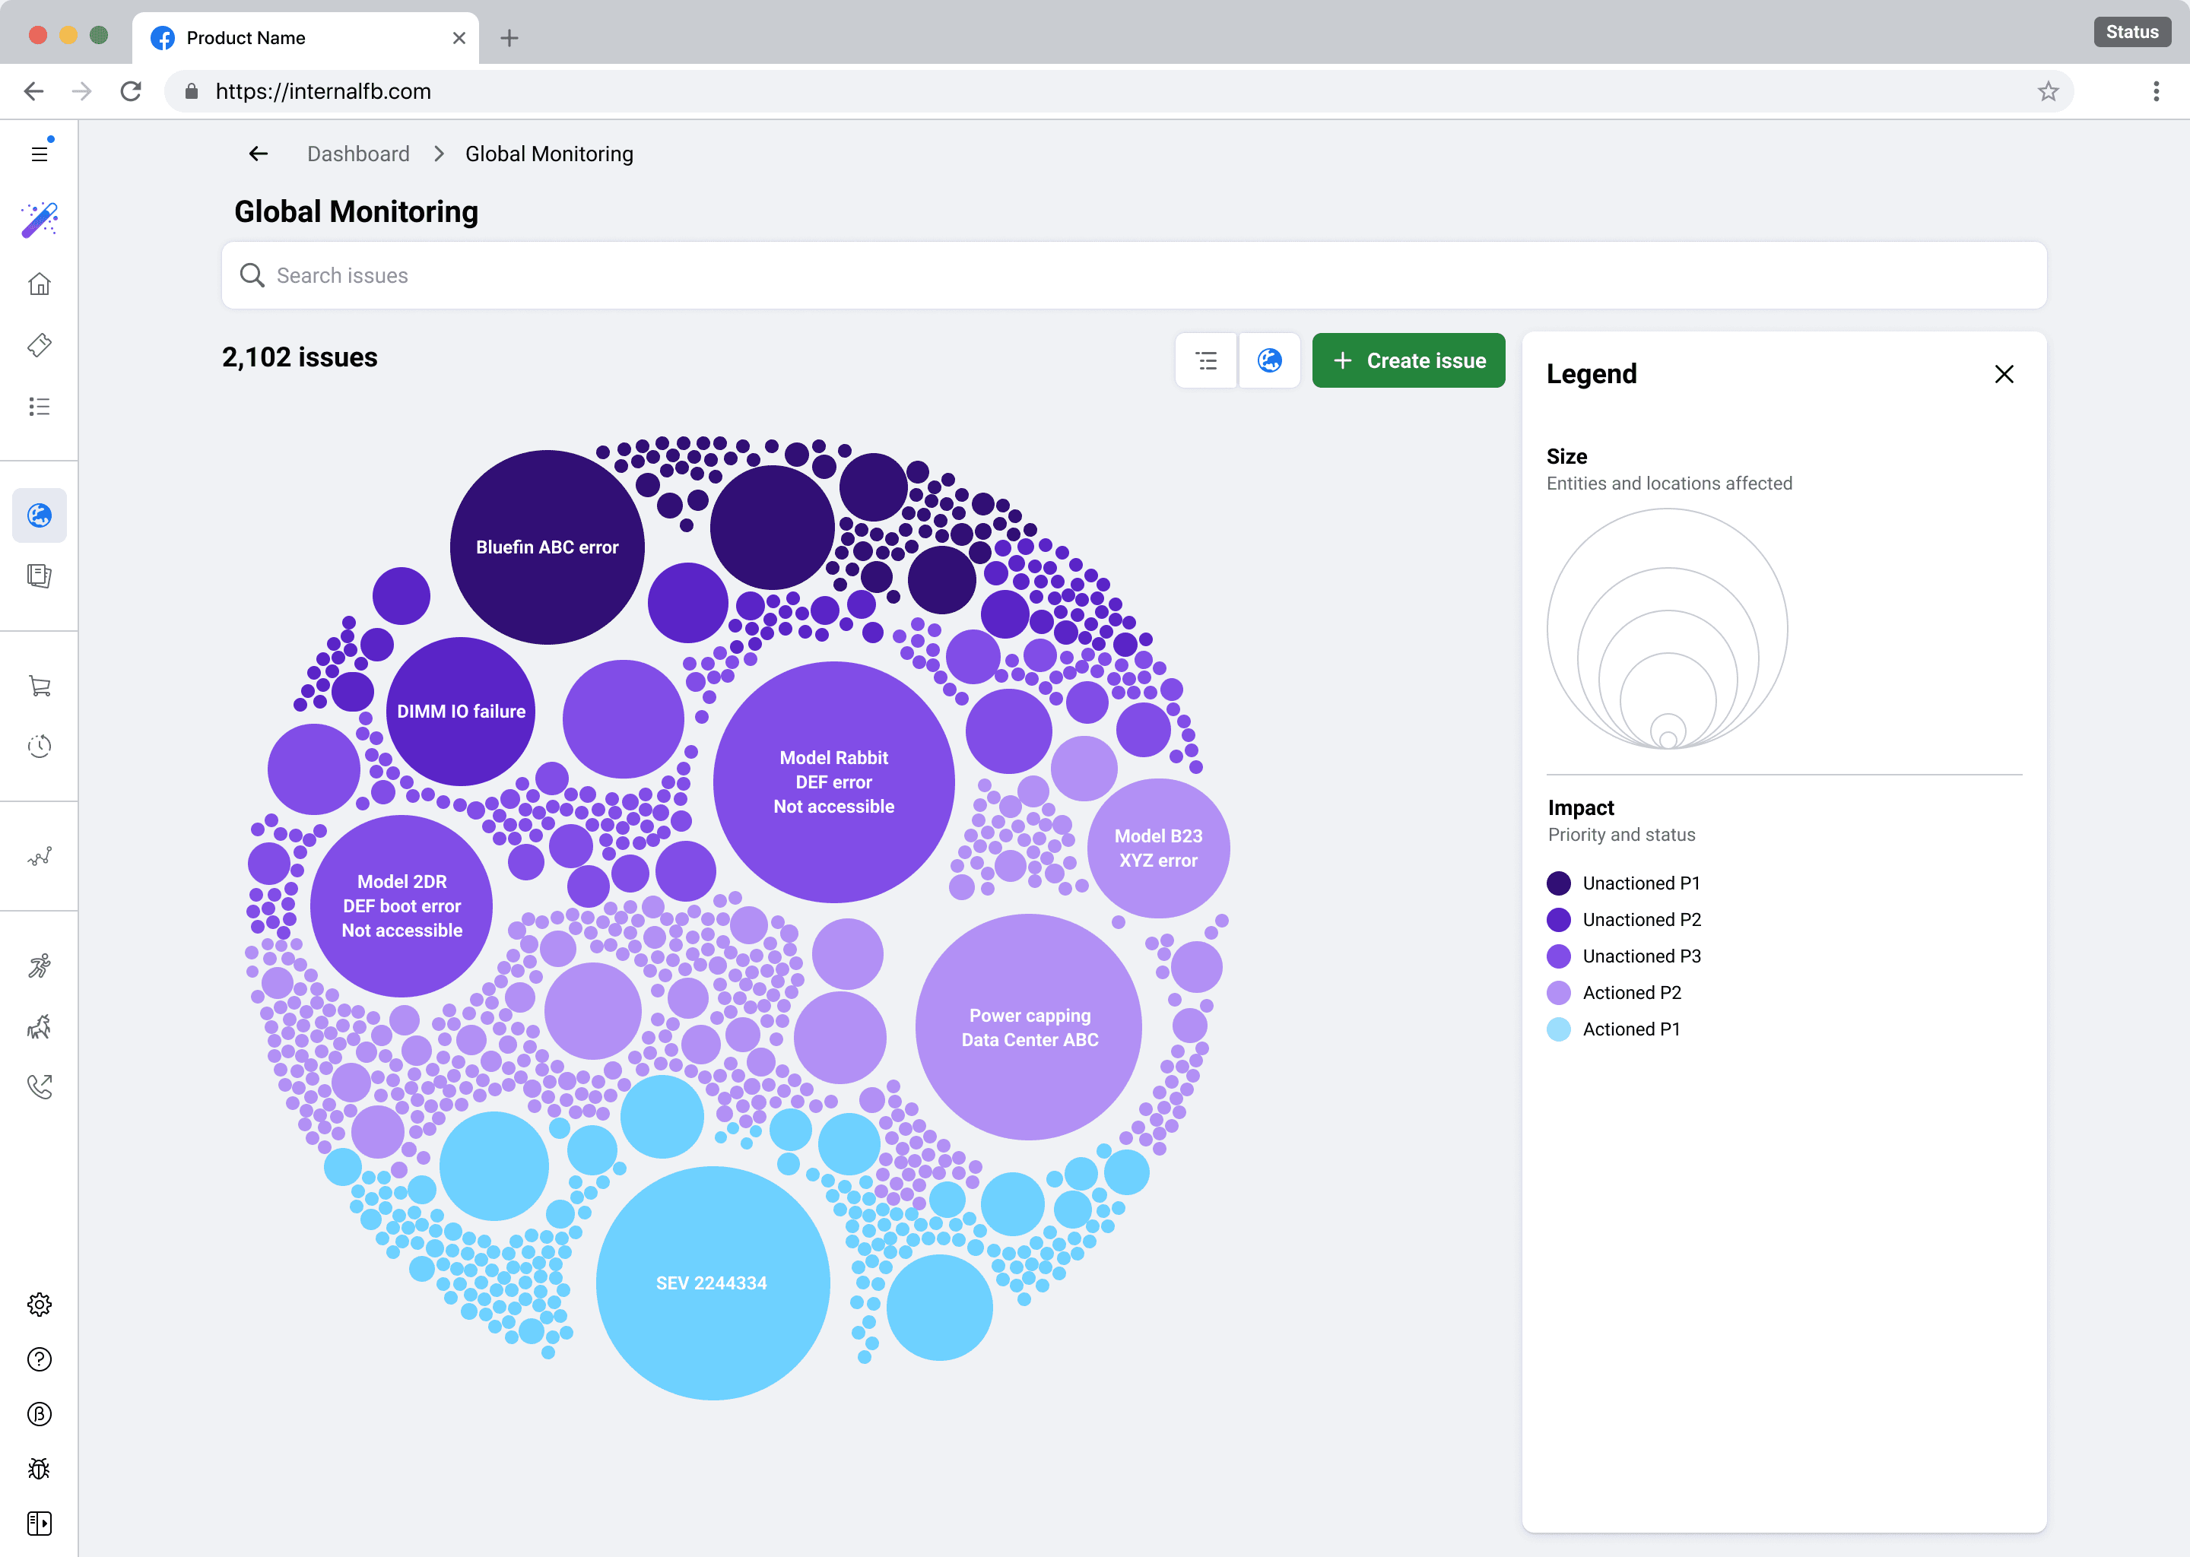Click the magic wand sidebar icon
The height and width of the screenshot is (1557, 2190).
click(40, 220)
